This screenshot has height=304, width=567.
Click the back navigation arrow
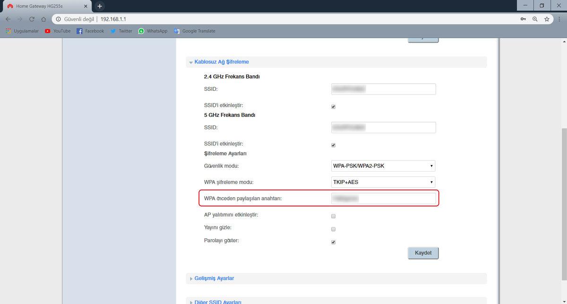tap(8, 19)
